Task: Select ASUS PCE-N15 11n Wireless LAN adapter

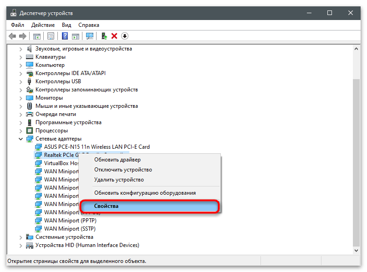Action: (x=97, y=147)
